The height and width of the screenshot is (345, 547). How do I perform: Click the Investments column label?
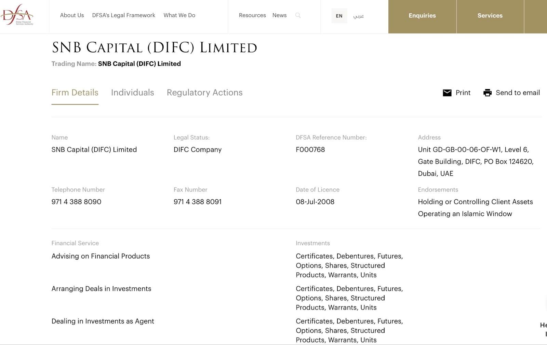(x=313, y=243)
